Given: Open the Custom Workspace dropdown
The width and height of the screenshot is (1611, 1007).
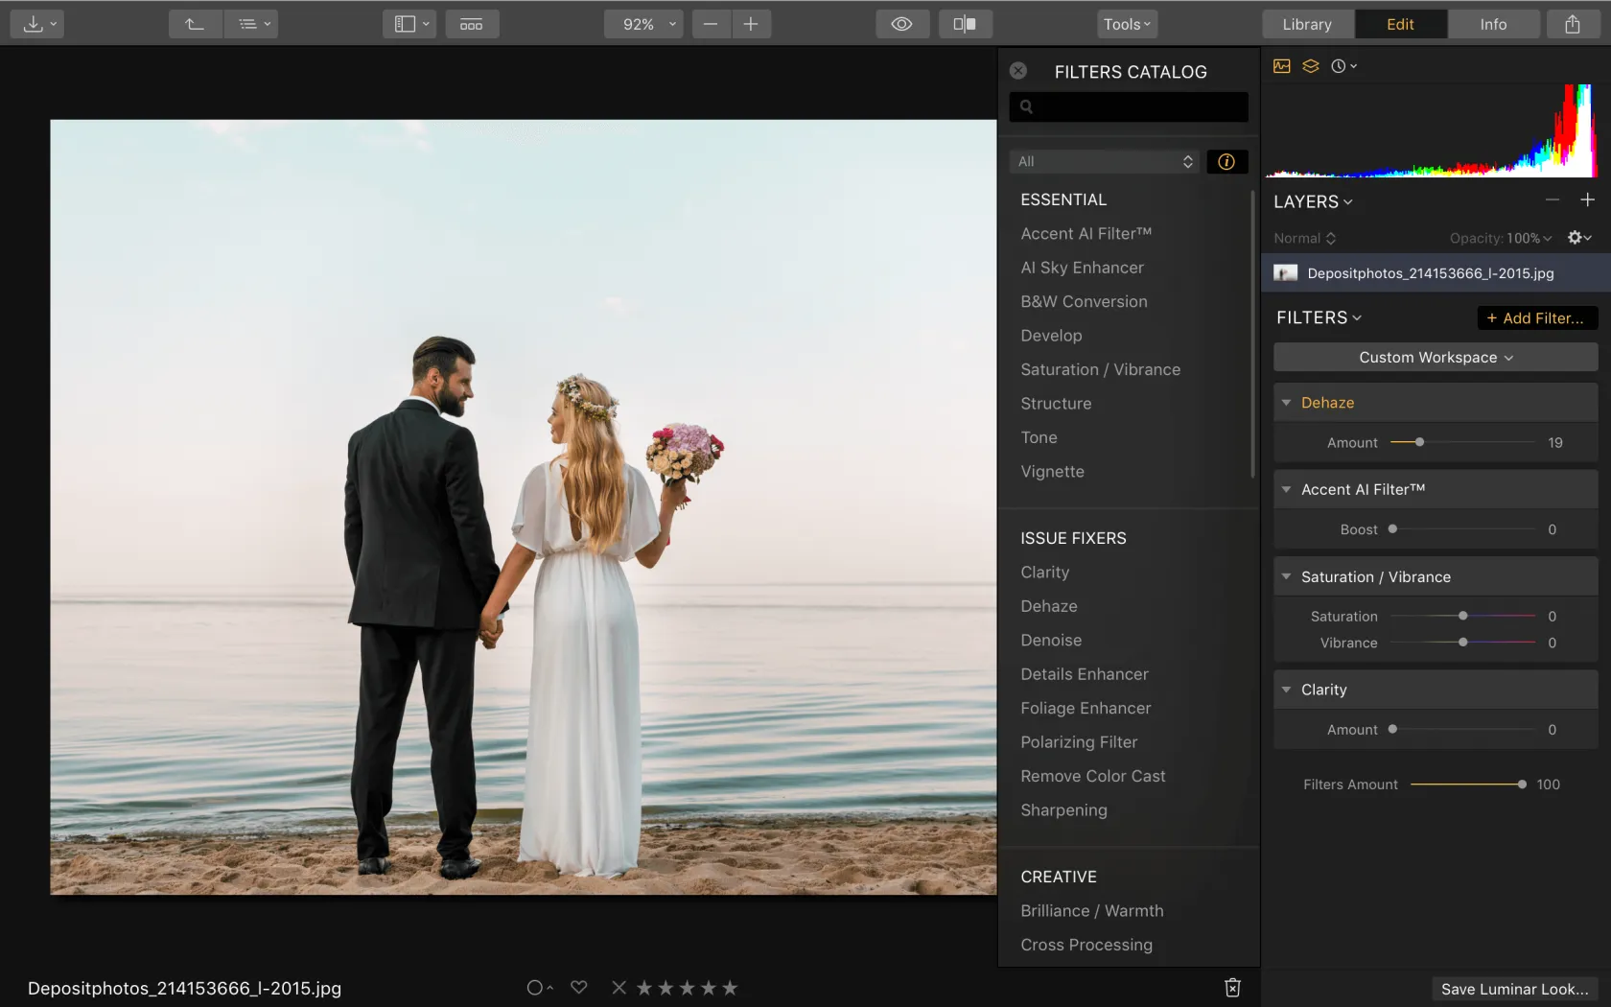Looking at the screenshot, I should click(1435, 358).
